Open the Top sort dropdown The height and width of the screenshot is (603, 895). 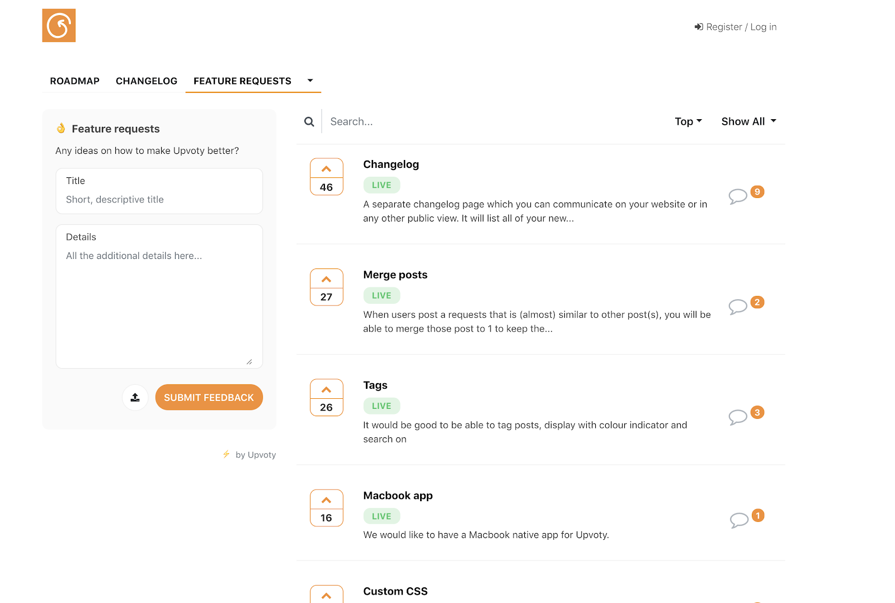(688, 121)
